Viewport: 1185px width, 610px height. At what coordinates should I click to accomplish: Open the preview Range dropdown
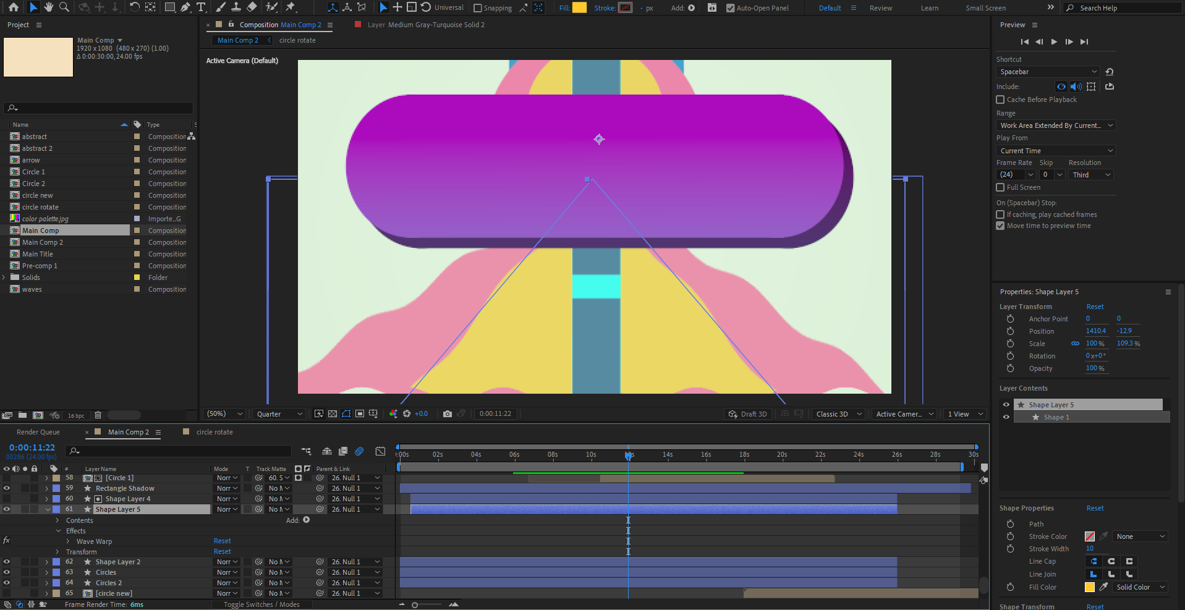[1056, 125]
